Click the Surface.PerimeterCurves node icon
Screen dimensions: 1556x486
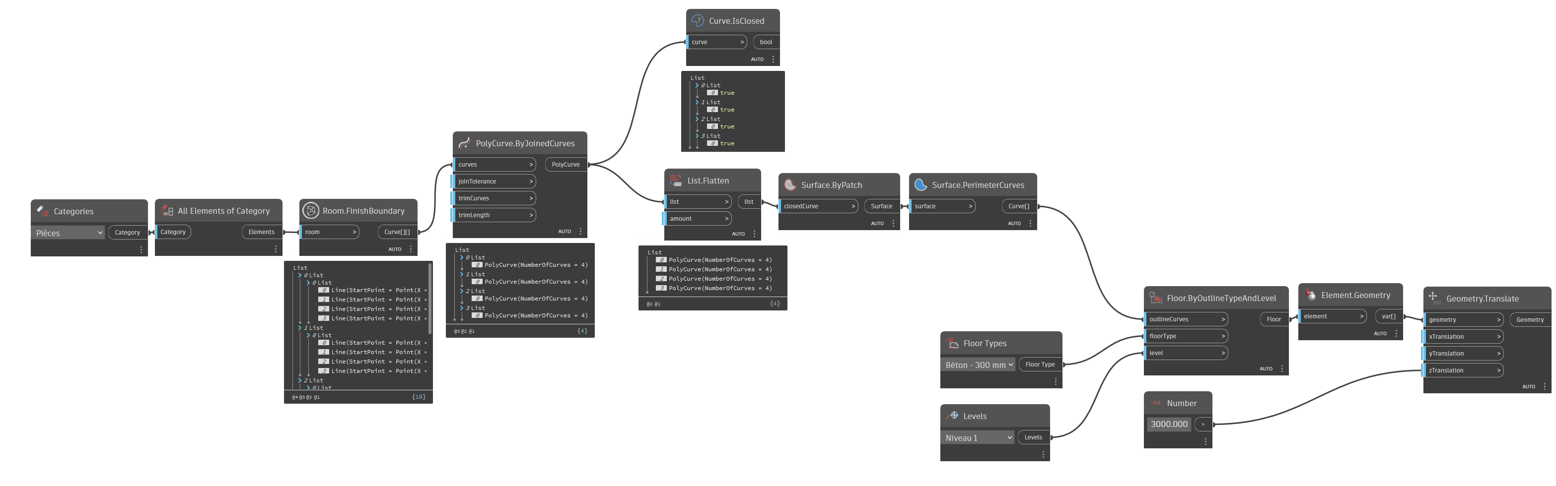click(x=920, y=185)
